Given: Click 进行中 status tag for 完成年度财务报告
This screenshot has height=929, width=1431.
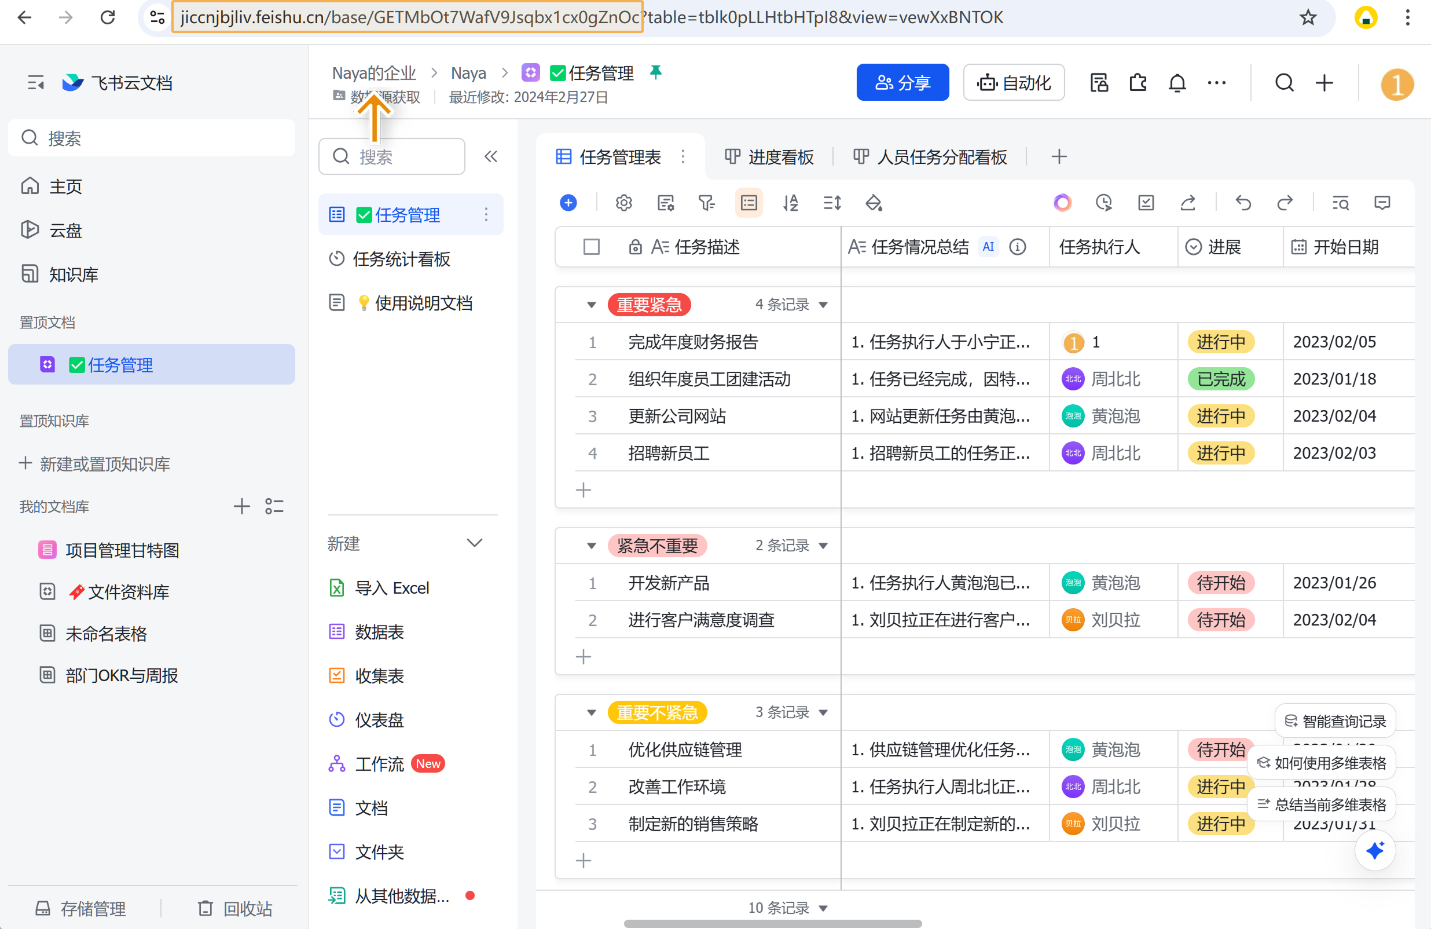Looking at the screenshot, I should pos(1220,342).
